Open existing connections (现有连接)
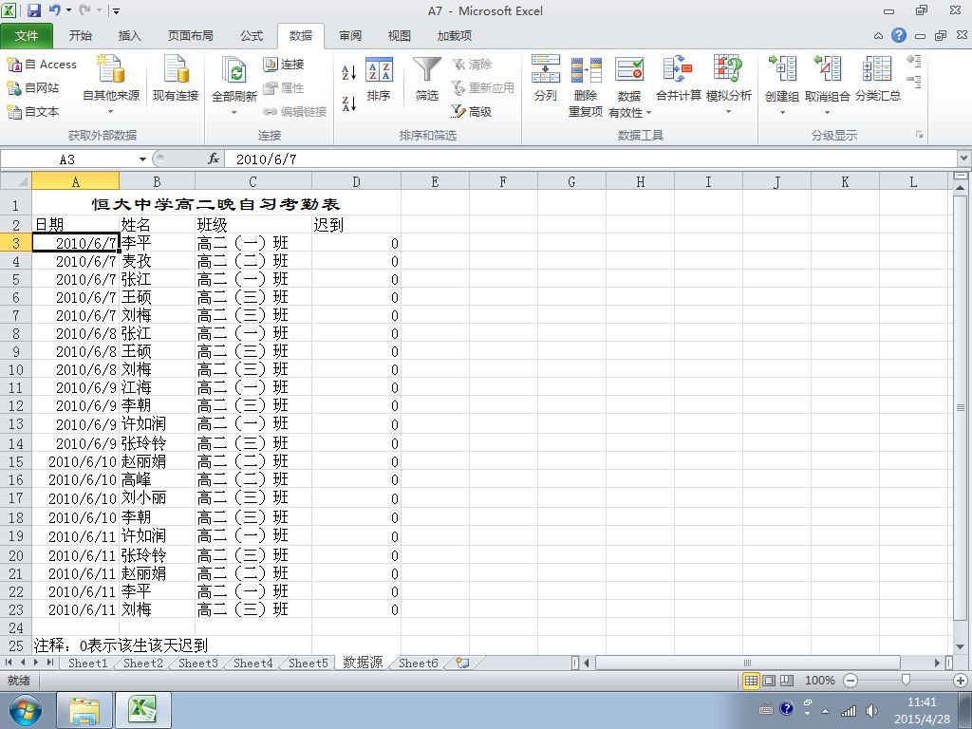 (x=176, y=78)
